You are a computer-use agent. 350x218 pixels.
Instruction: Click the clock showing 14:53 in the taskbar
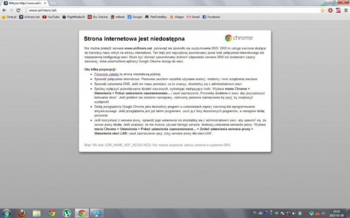point(336,213)
